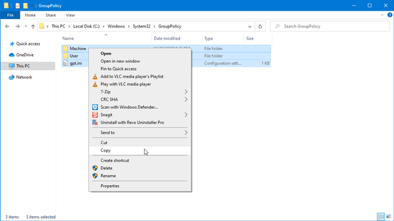Viewport: 394px width, 221px height.
Task: Click GroupPolicy in the address path
Action: point(169,26)
